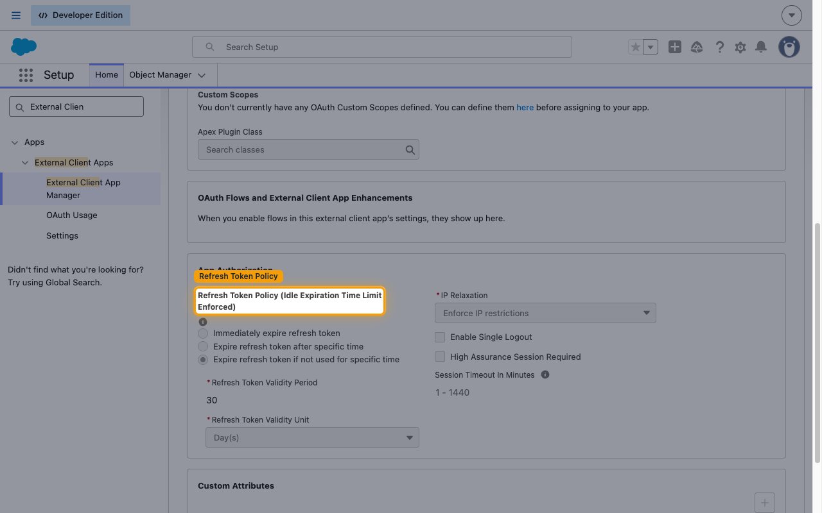822x513 pixels.
Task: Open the Object Manager tab
Action: (x=161, y=74)
